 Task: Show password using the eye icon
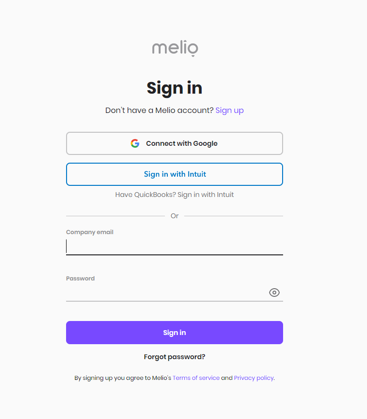[x=274, y=293]
